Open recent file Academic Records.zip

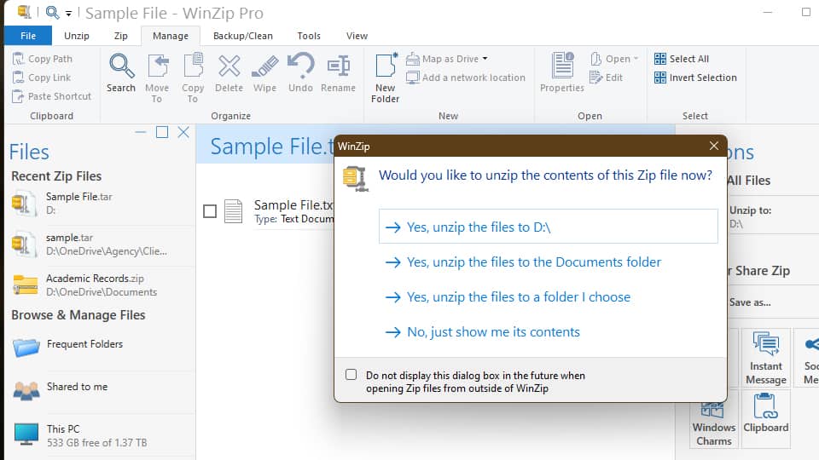86,285
